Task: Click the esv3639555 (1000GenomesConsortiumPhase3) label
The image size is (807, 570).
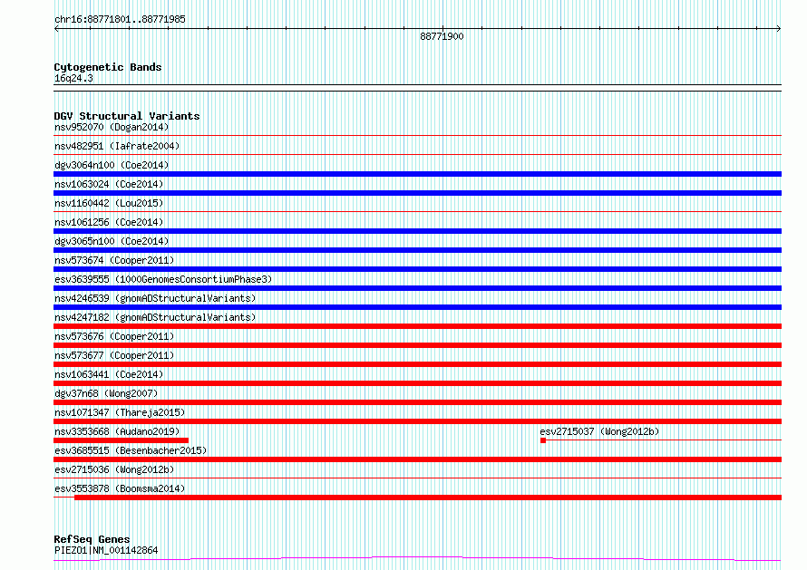Action: [163, 279]
